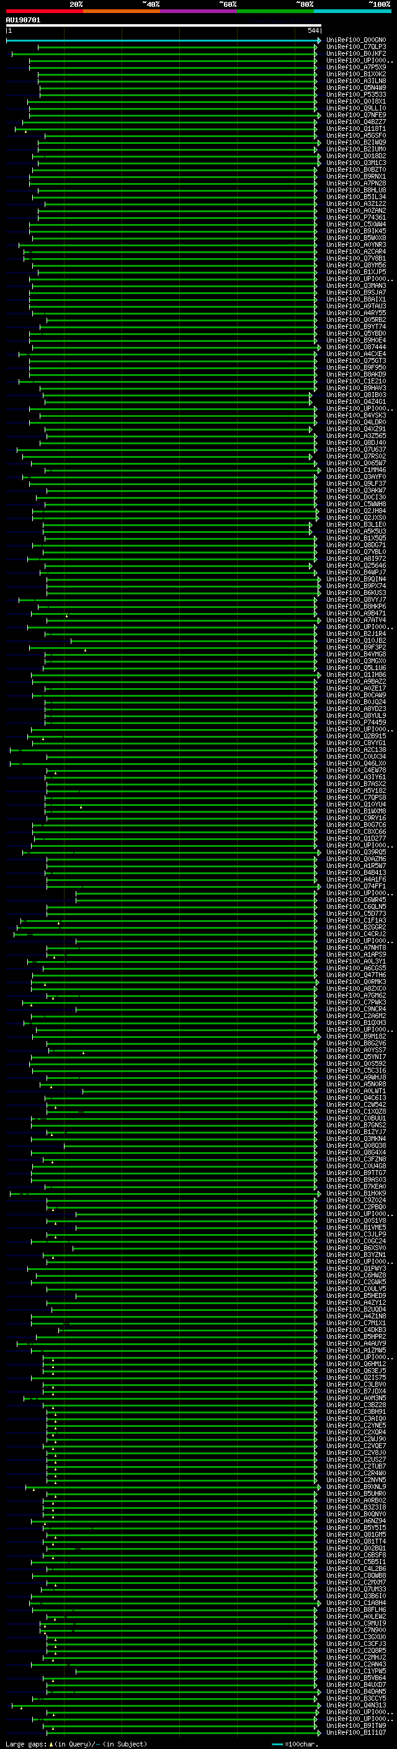Select hit label UniRef100_B5HED9

pos(356,1295)
